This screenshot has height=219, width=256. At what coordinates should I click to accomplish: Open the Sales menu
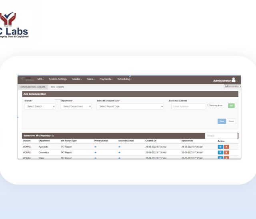(91, 79)
